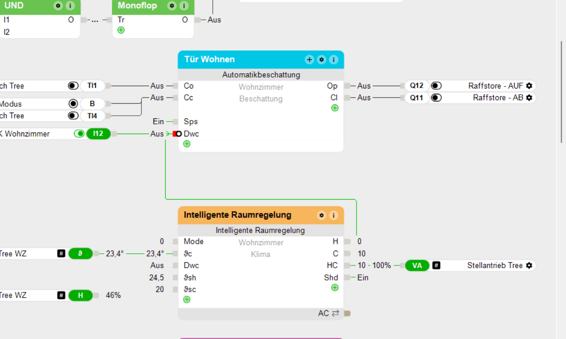Expand more inputs below Dwc on Tür Wohnen
This screenshot has width=566, height=339.
(187, 144)
